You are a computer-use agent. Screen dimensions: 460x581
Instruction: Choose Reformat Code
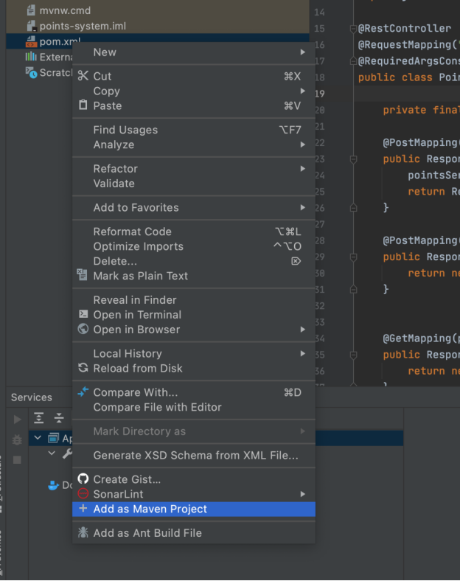click(194, 232)
